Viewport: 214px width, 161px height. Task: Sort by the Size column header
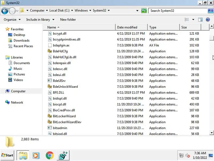tap(190, 27)
